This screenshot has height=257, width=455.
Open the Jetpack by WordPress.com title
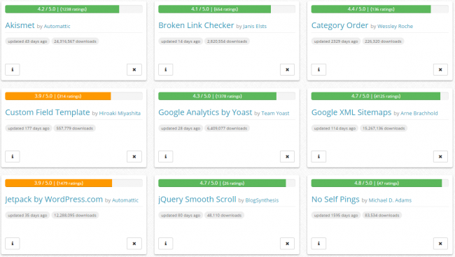point(54,199)
